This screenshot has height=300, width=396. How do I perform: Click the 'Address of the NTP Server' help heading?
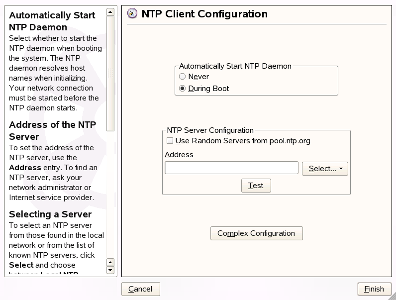[x=53, y=130]
